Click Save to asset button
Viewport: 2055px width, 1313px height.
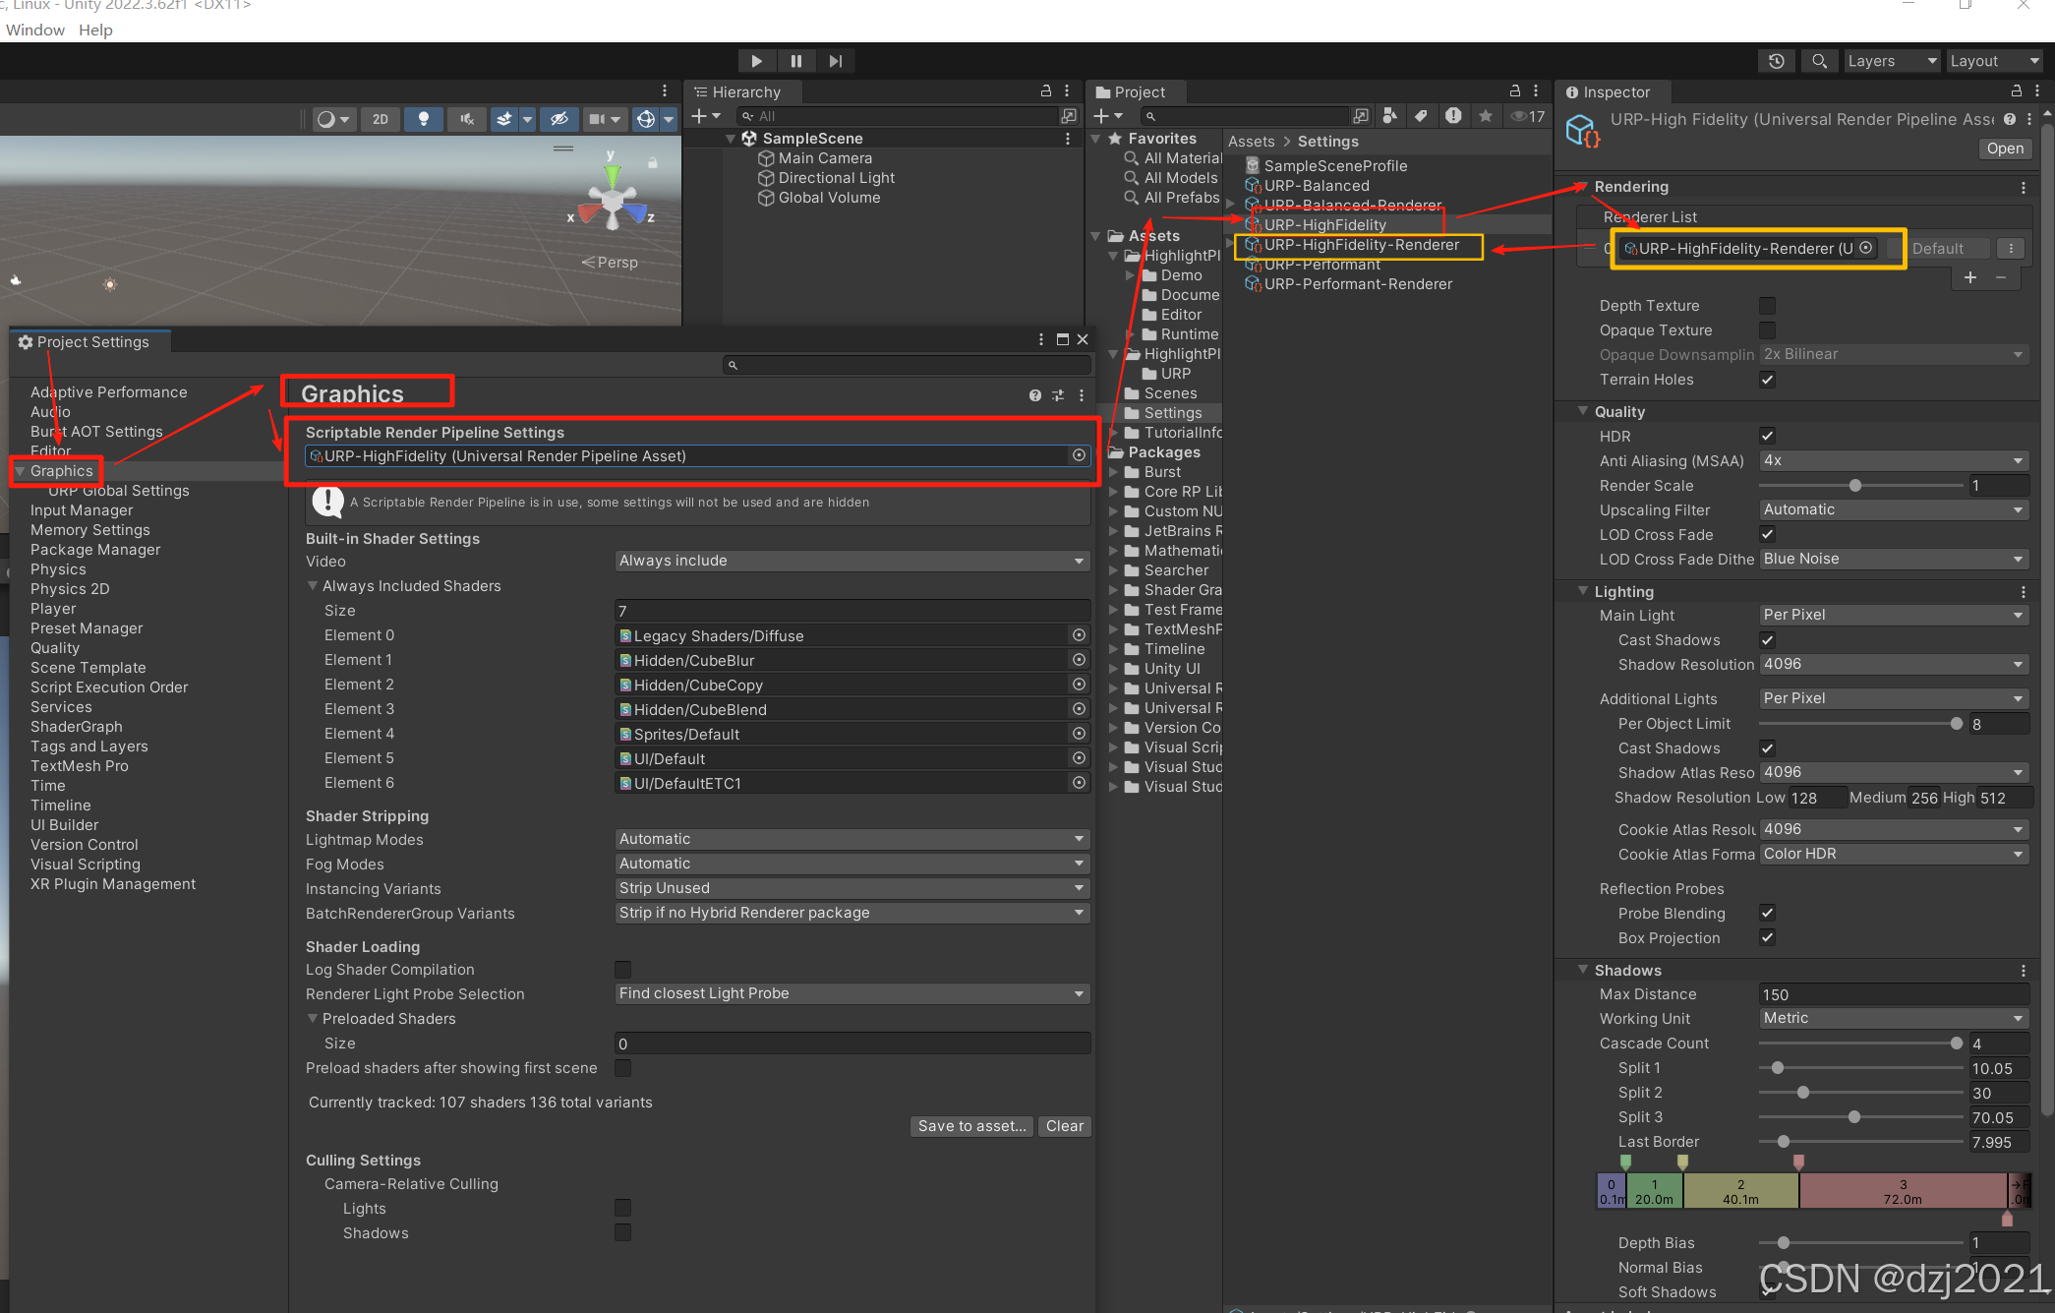coord(971,1126)
